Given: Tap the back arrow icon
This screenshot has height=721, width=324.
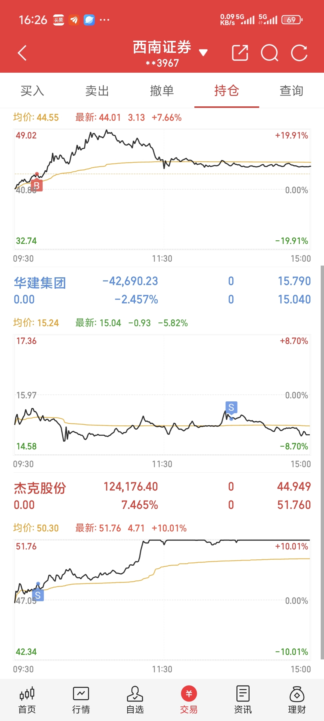Looking at the screenshot, I should (22, 53).
